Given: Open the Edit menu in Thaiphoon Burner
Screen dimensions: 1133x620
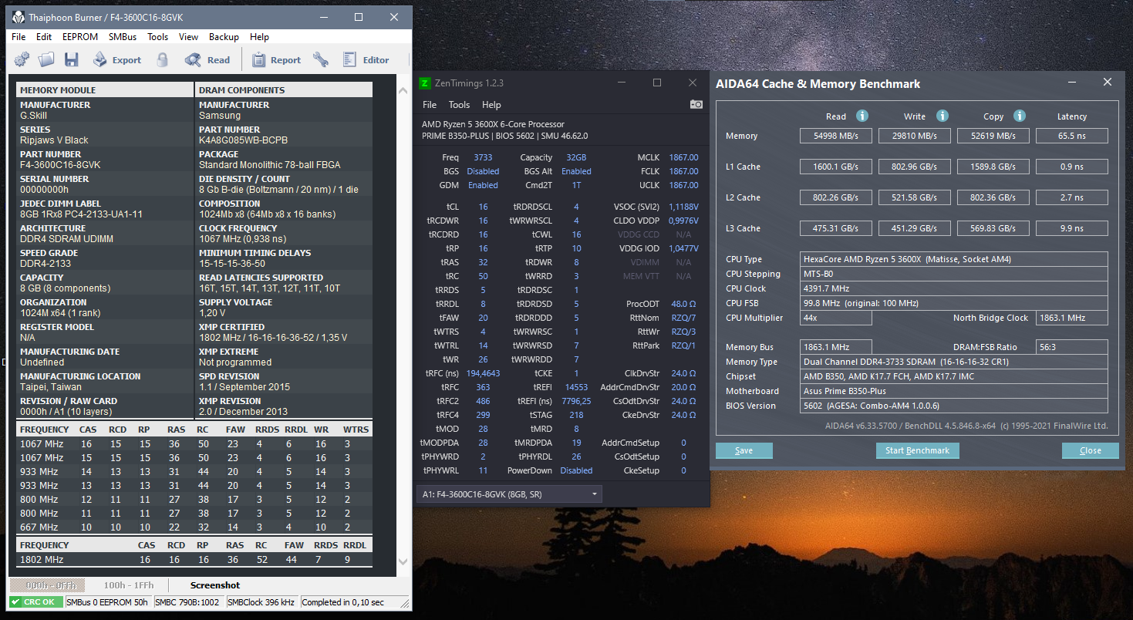Looking at the screenshot, I should (x=44, y=36).
